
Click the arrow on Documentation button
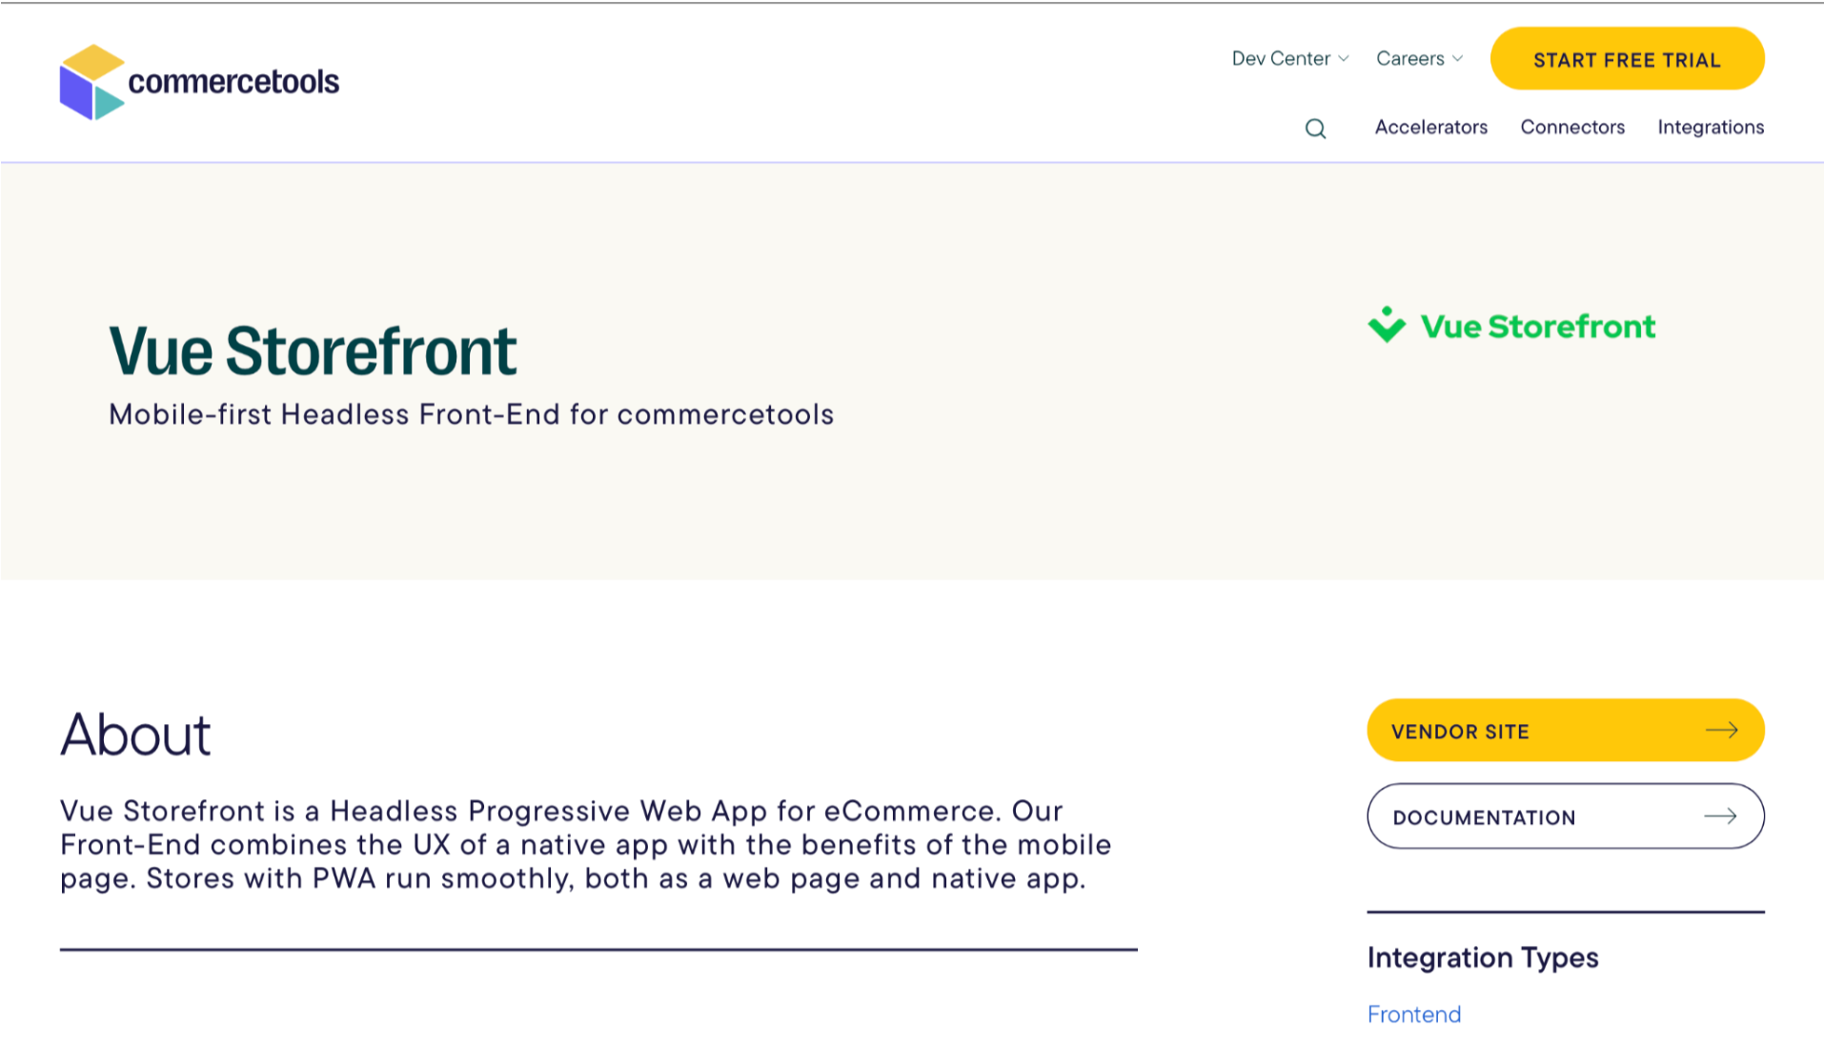coord(1720,816)
